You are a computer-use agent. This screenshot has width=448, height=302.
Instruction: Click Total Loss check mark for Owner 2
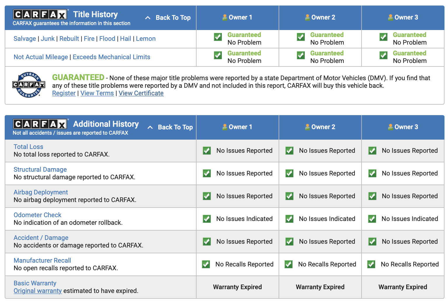coord(289,150)
